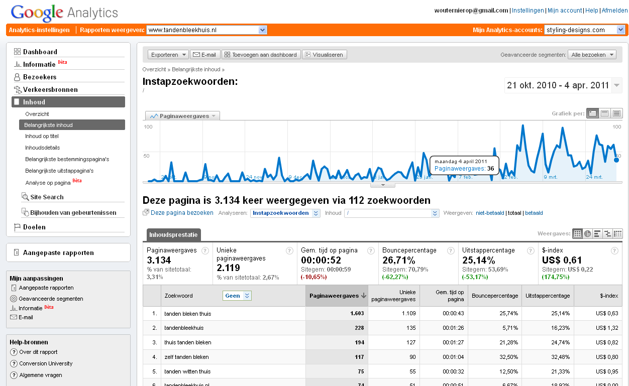Click the Help link in header
The image size is (629, 386).
coord(592,10)
